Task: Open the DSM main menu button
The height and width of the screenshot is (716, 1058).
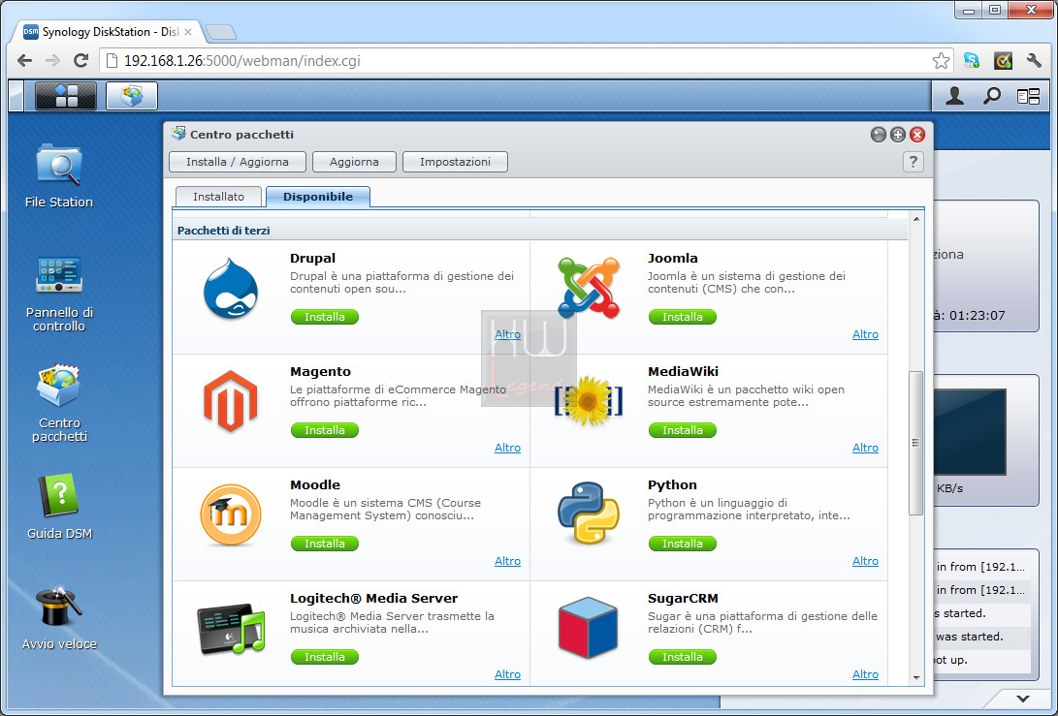Action: (65, 96)
